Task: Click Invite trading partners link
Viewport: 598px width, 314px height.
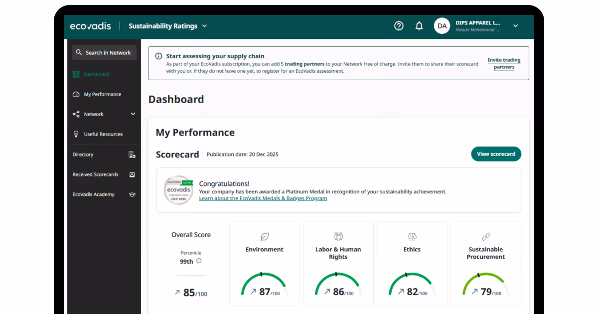Action: pyautogui.click(x=504, y=63)
